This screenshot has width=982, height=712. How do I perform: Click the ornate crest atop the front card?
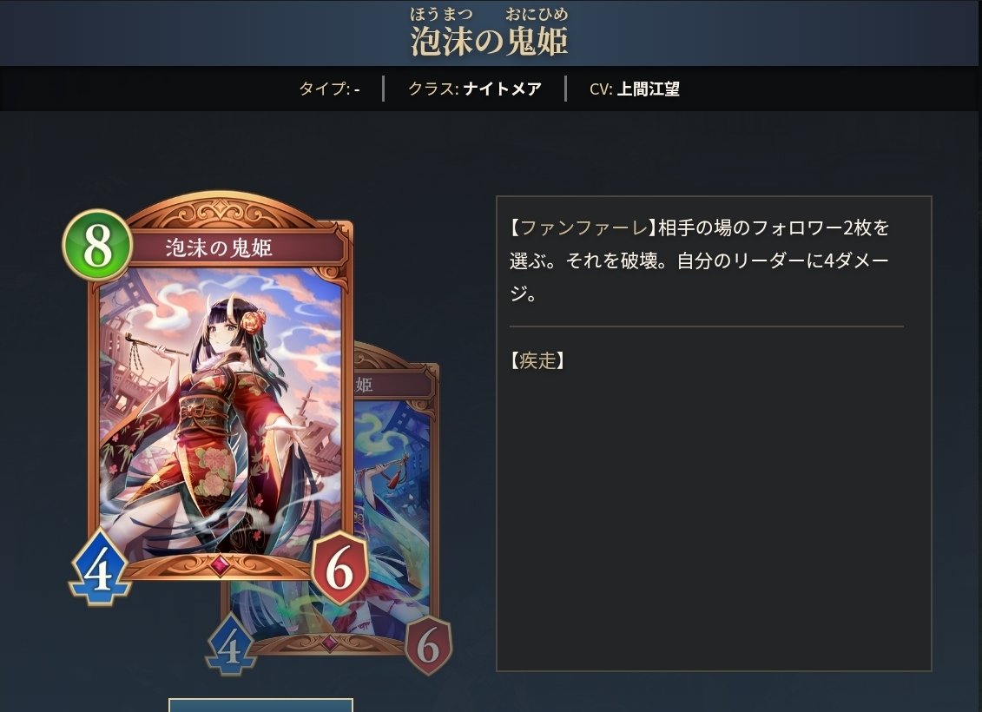(221, 212)
